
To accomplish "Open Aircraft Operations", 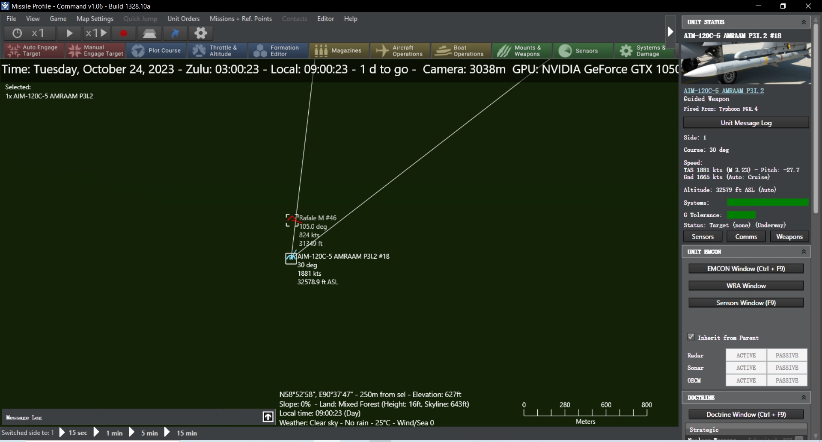I will [x=400, y=50].
